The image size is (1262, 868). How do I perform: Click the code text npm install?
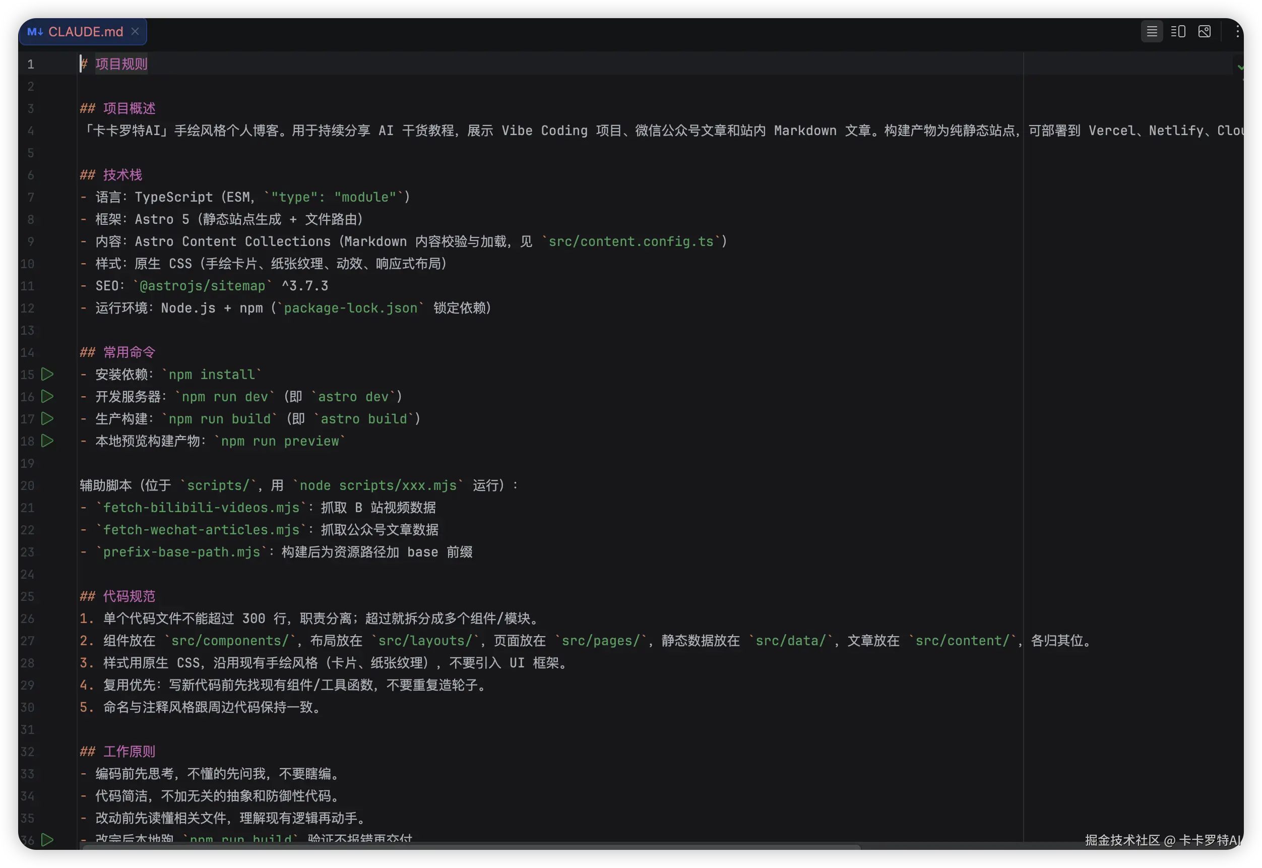click(x=211, y=374)
